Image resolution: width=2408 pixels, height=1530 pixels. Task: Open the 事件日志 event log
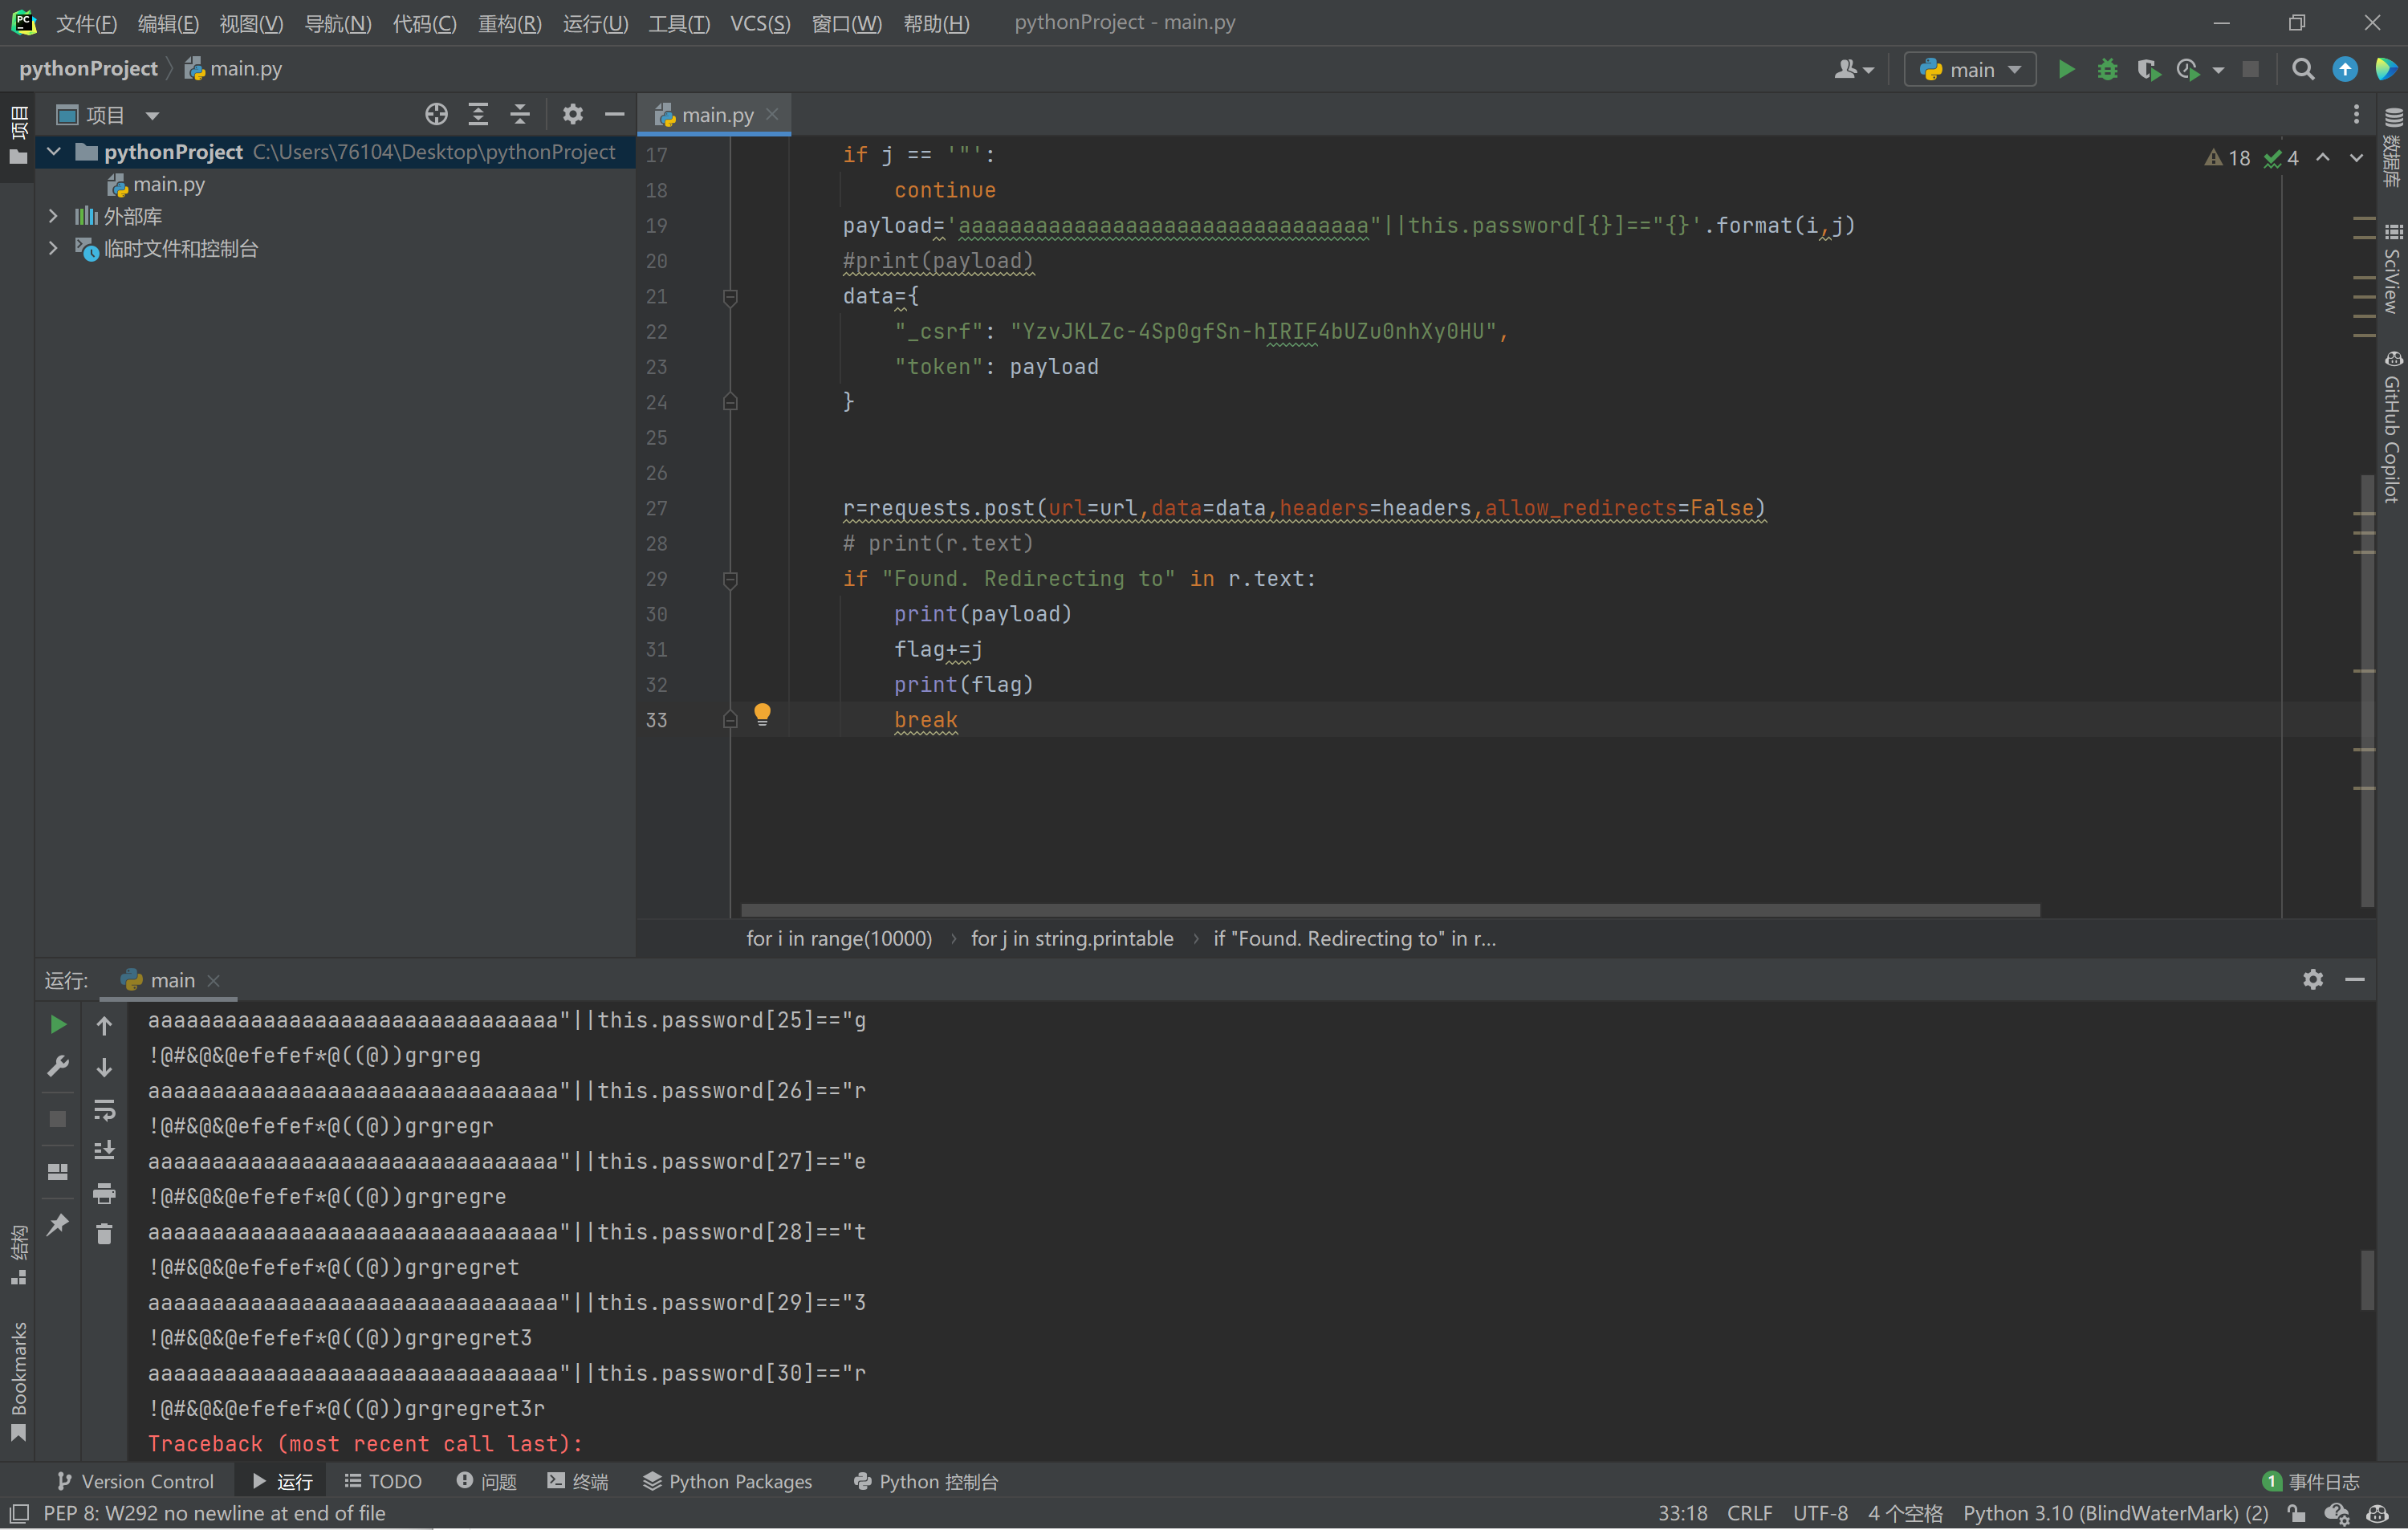2311,1482
